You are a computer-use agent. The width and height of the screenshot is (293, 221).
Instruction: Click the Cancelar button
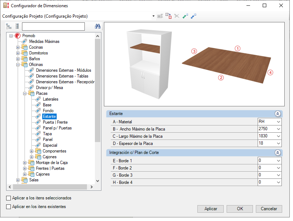coord(269,209)
